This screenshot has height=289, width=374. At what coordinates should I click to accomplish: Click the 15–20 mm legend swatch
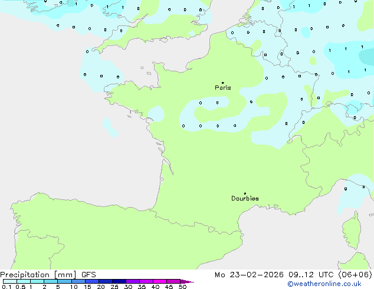coord(92,281)
